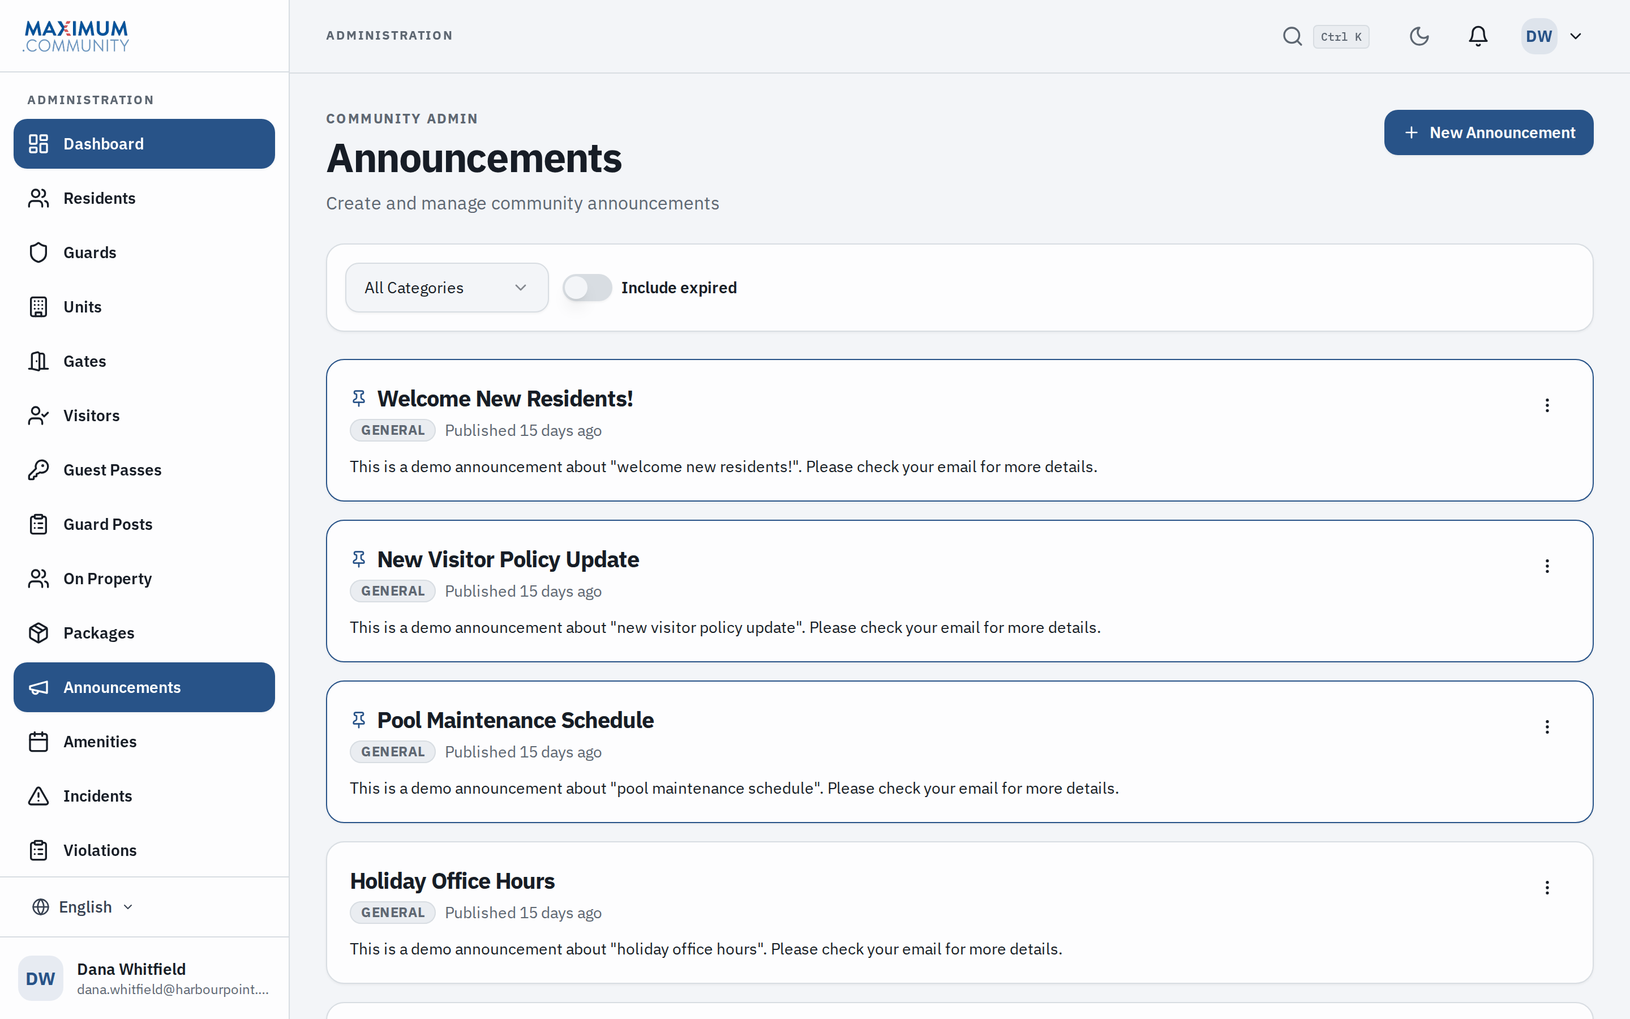Screen dimensions: 1630x1019
Task: Navigate to Units
Action: pyautogui.click(x=144, y=307)
